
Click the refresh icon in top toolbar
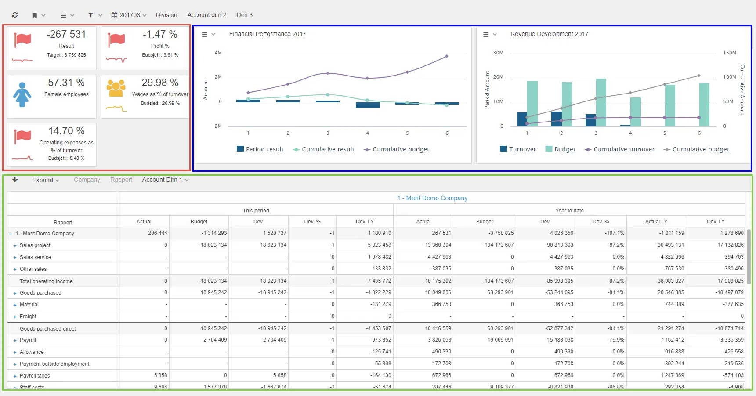pyautogui.click(x=15, y=15)
